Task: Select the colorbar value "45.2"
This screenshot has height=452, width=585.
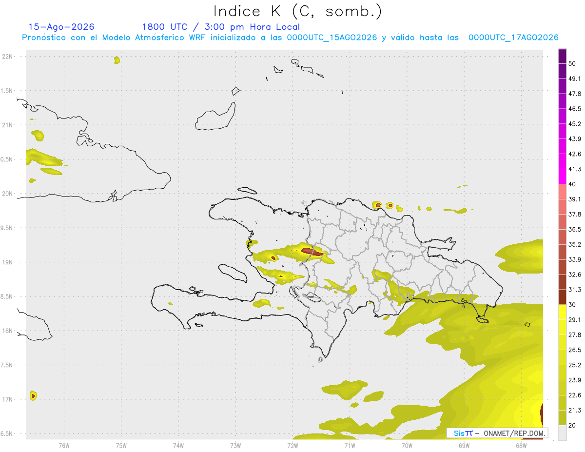Action: click(575, 124)
